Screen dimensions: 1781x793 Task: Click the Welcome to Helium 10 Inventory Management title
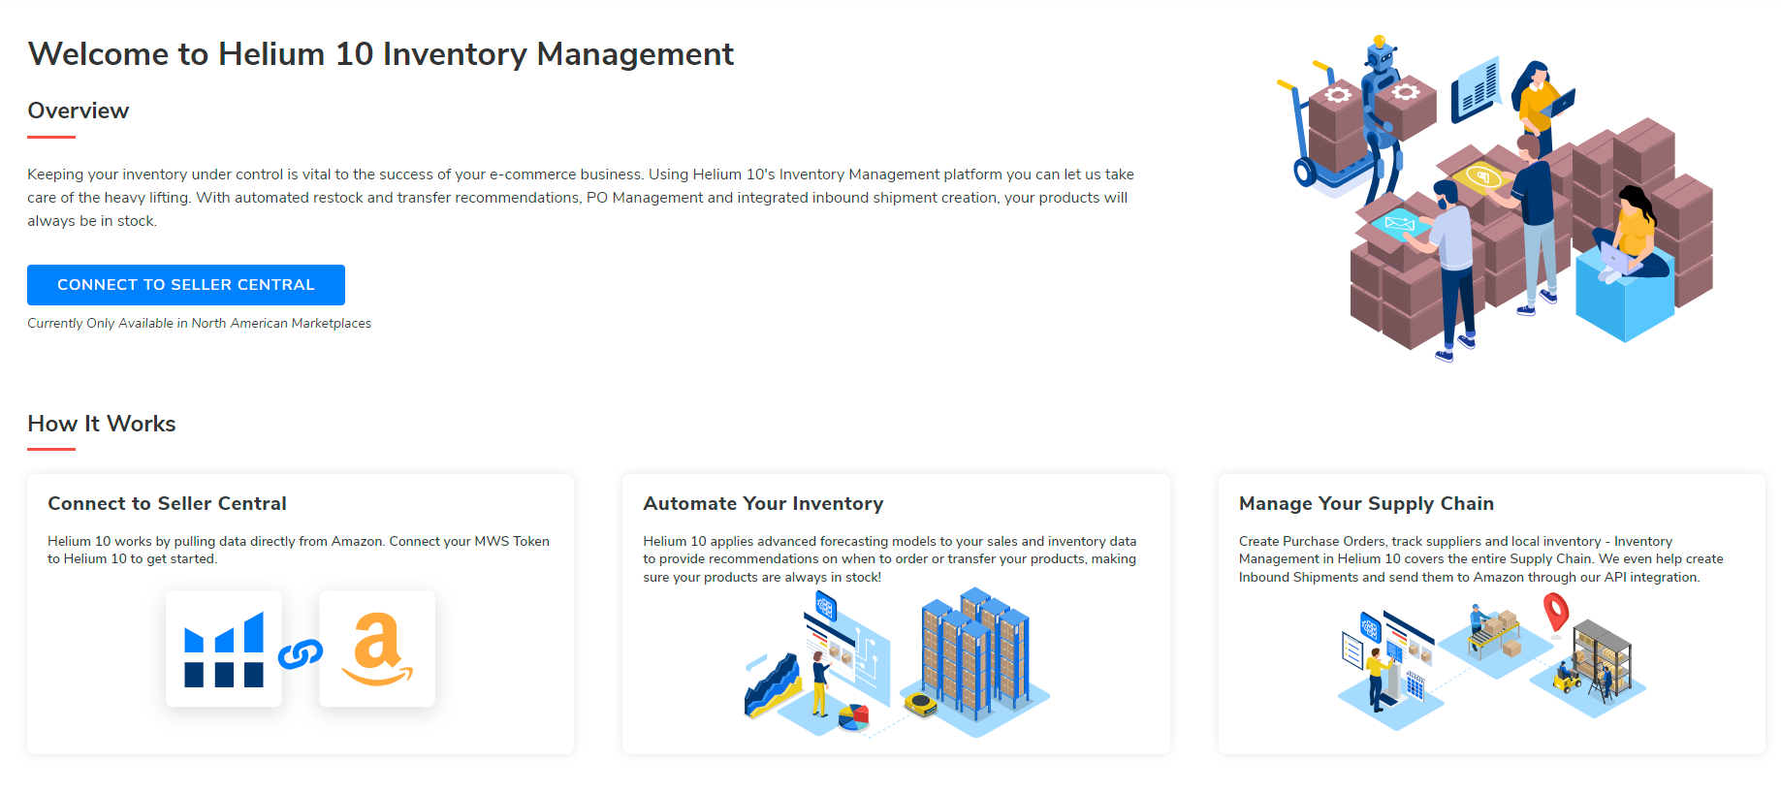click(x=380, y=53)
